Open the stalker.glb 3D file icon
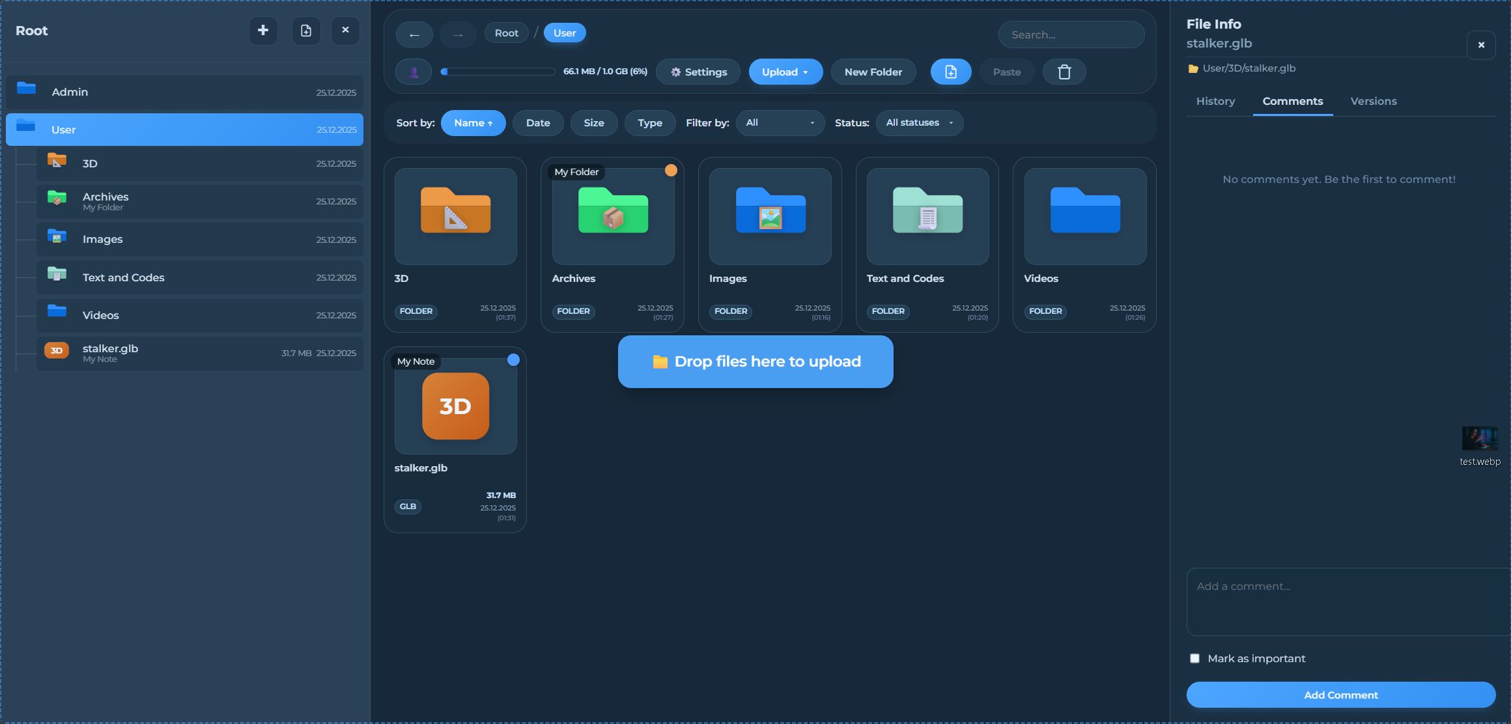Viewport: 1511px width, 724px height. pos(455,406)
